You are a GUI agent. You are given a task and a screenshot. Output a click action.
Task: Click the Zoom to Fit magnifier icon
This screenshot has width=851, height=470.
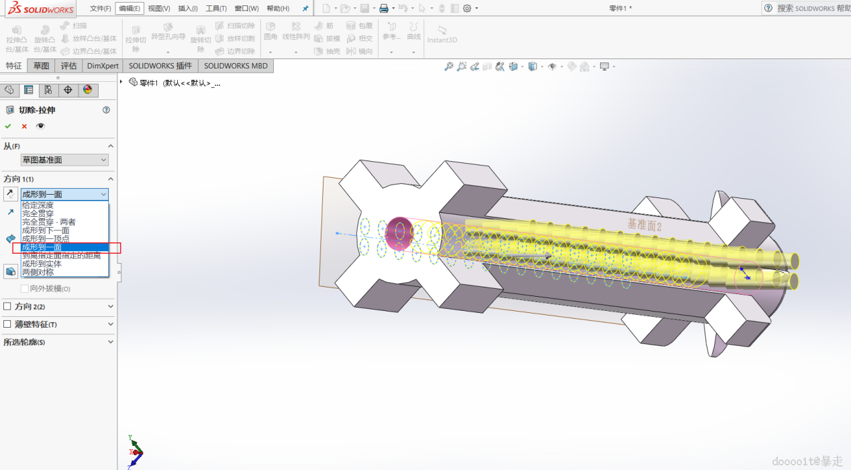(449, 66)
